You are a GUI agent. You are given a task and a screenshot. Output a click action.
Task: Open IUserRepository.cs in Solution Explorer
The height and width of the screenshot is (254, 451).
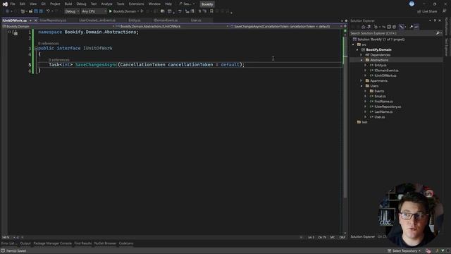[x=388, y=107]
